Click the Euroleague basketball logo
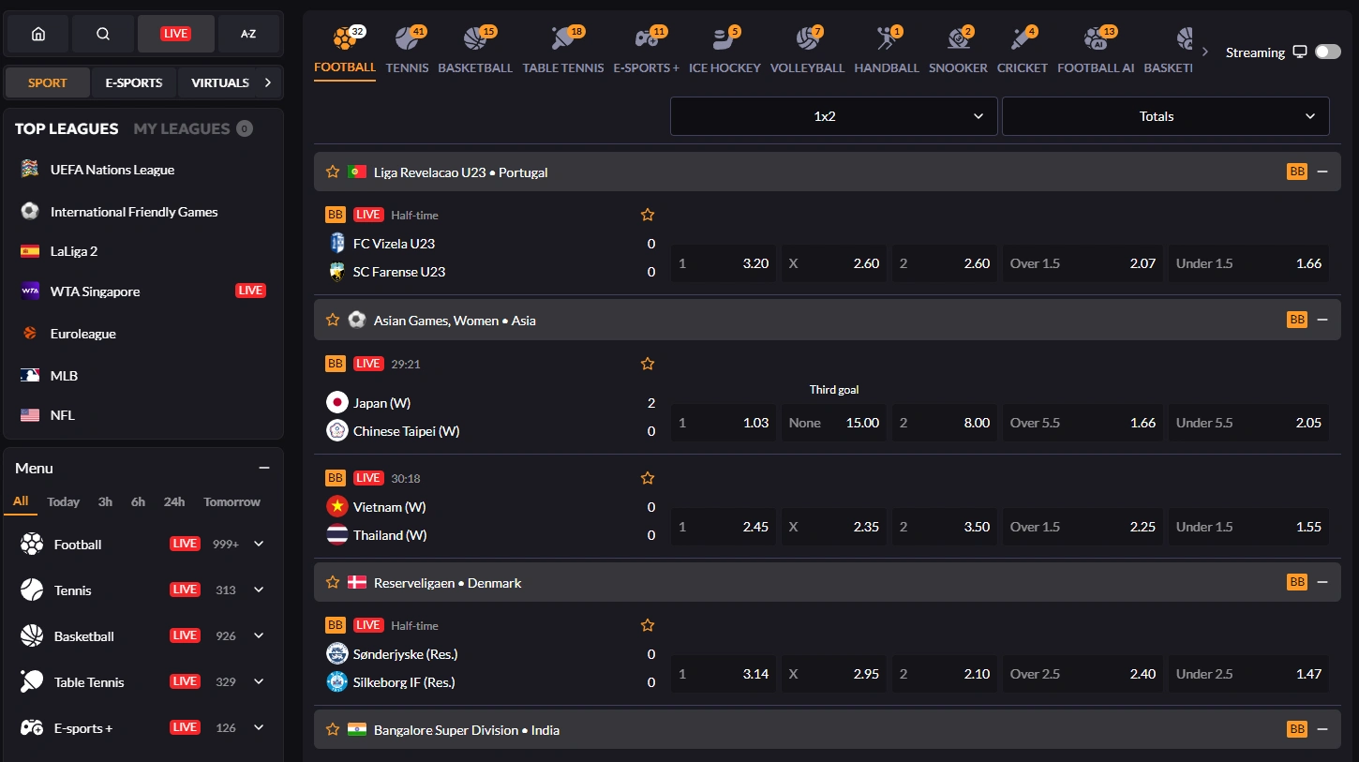 tap(30, 333)
